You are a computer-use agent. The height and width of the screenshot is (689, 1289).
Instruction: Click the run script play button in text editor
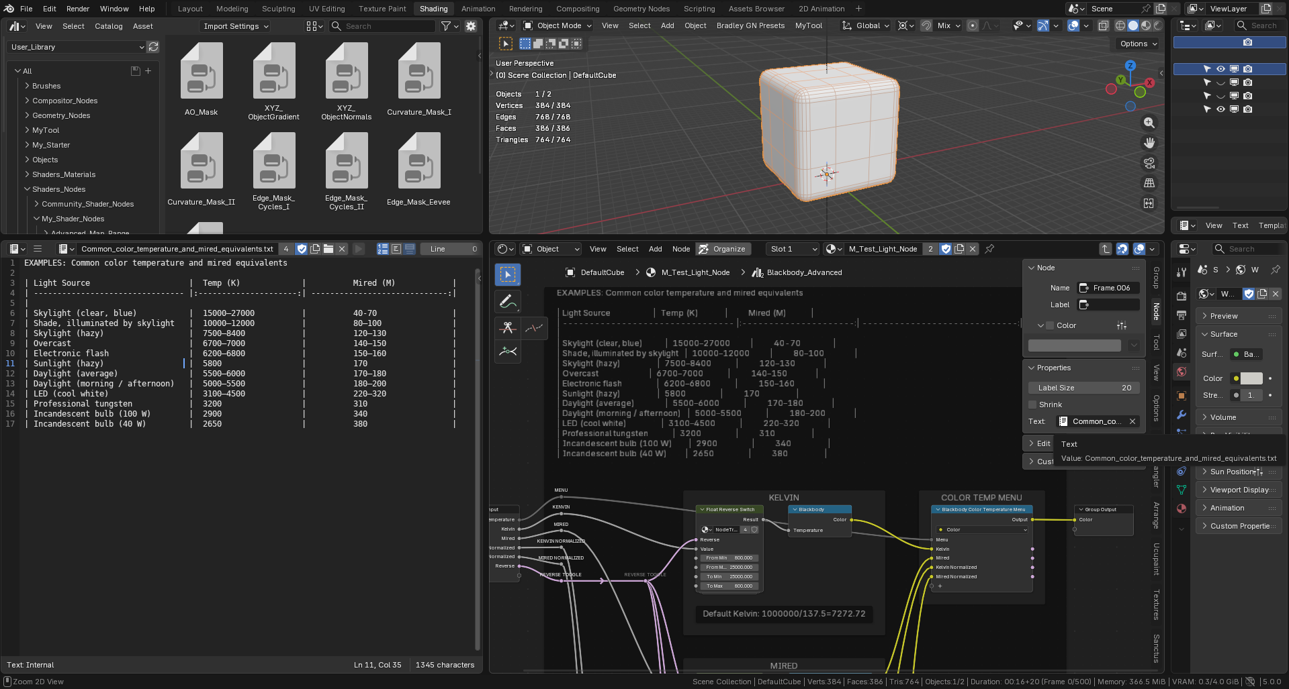[359, 249]
